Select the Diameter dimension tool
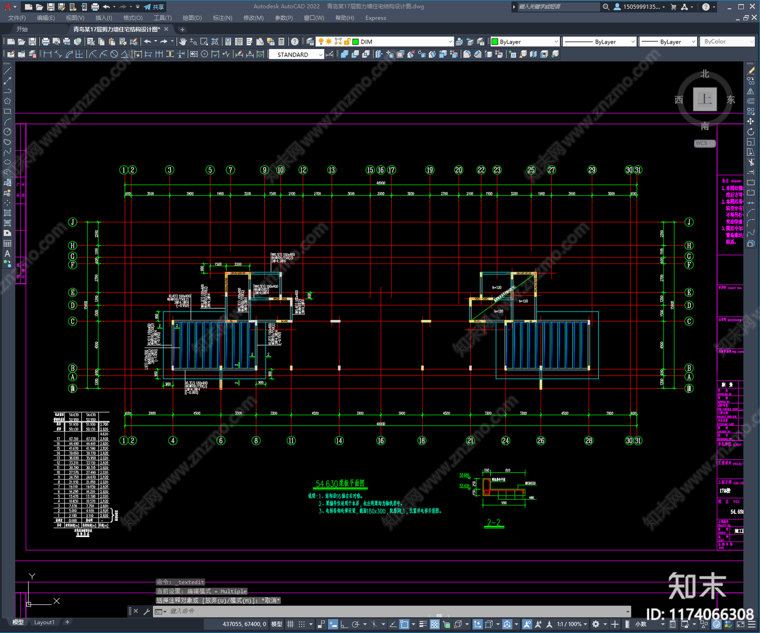This screenshot has width=760, height=633. click(114, 54)
